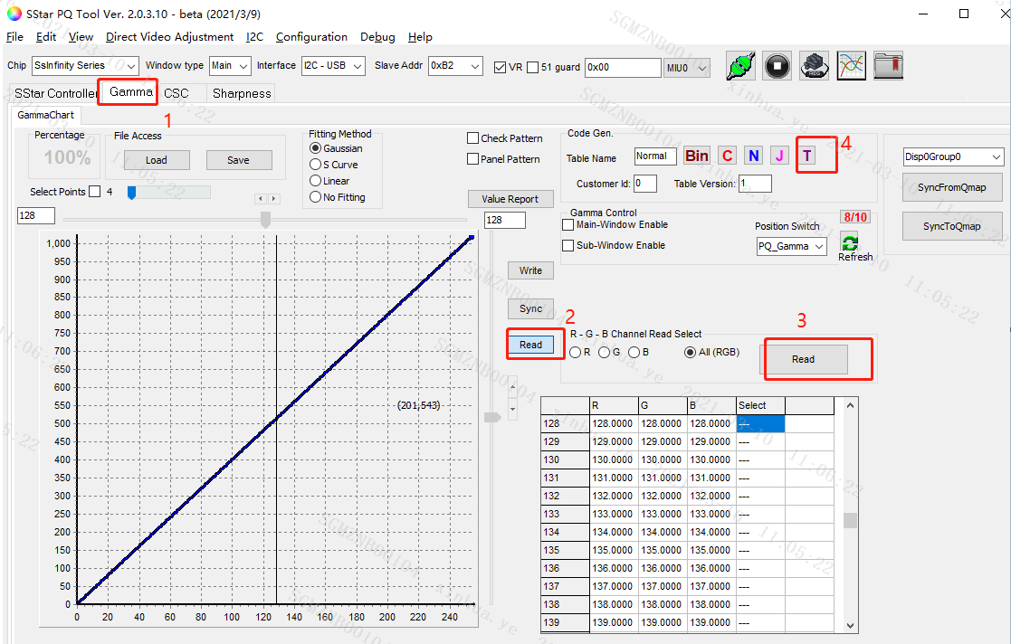Click the green Refresh arrows icon

click(x=850, y=241)
